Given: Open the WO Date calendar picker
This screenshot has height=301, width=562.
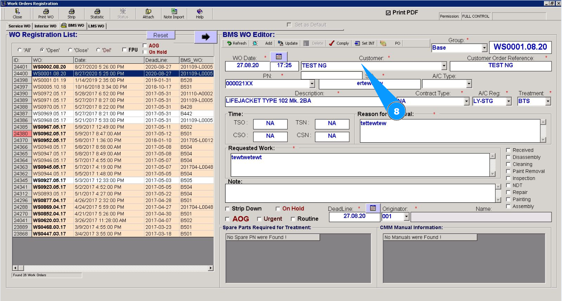Looking at the screenshot, I should point(279,57).
